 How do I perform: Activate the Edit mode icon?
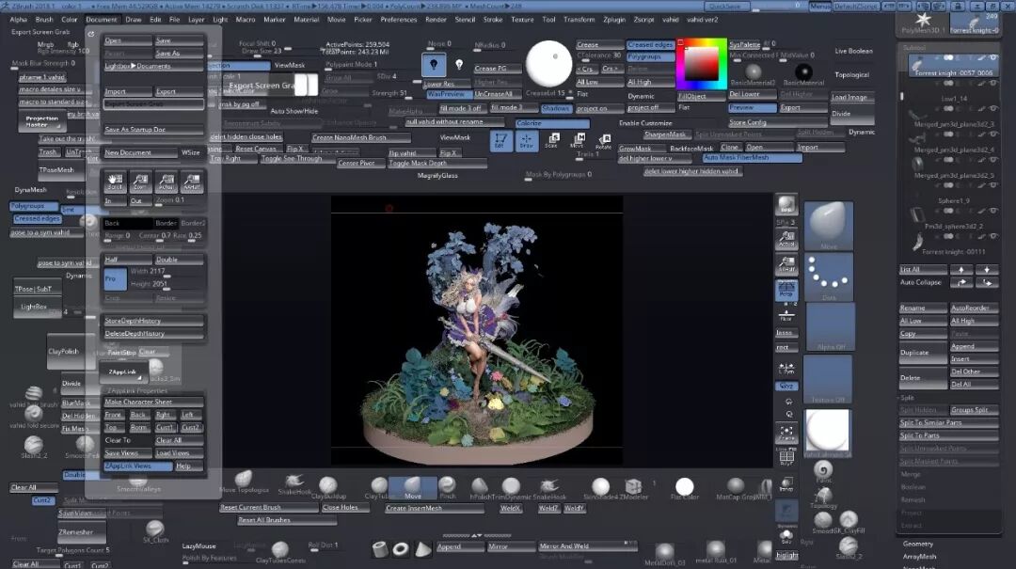(x=500, y=141)
